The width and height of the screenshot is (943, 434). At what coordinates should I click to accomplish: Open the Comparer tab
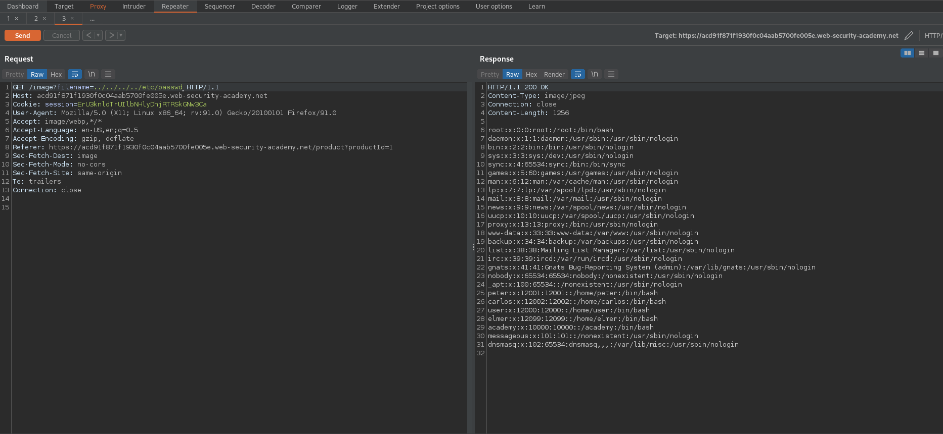[306, 6]
